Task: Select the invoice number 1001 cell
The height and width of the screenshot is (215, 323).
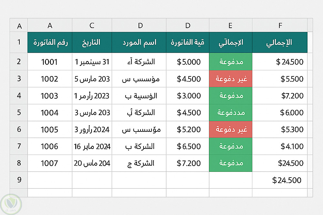Action: pyautogui.click(x=50, y=62)
